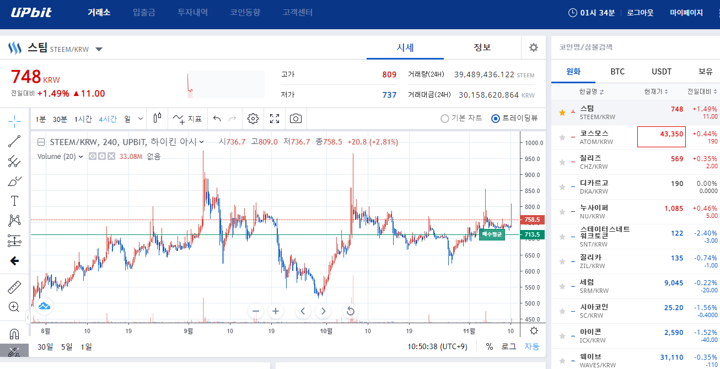The image size is (720, 369).
Task: Reset the chart view
Action: (x=351, y=311)
